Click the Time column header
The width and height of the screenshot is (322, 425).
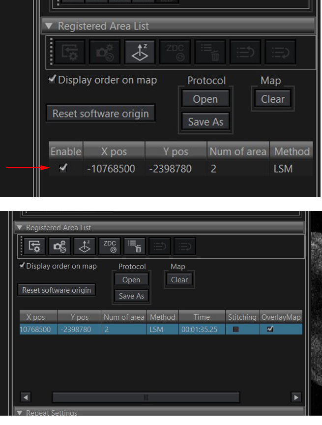pyautogui.click(x=202, y=317)
